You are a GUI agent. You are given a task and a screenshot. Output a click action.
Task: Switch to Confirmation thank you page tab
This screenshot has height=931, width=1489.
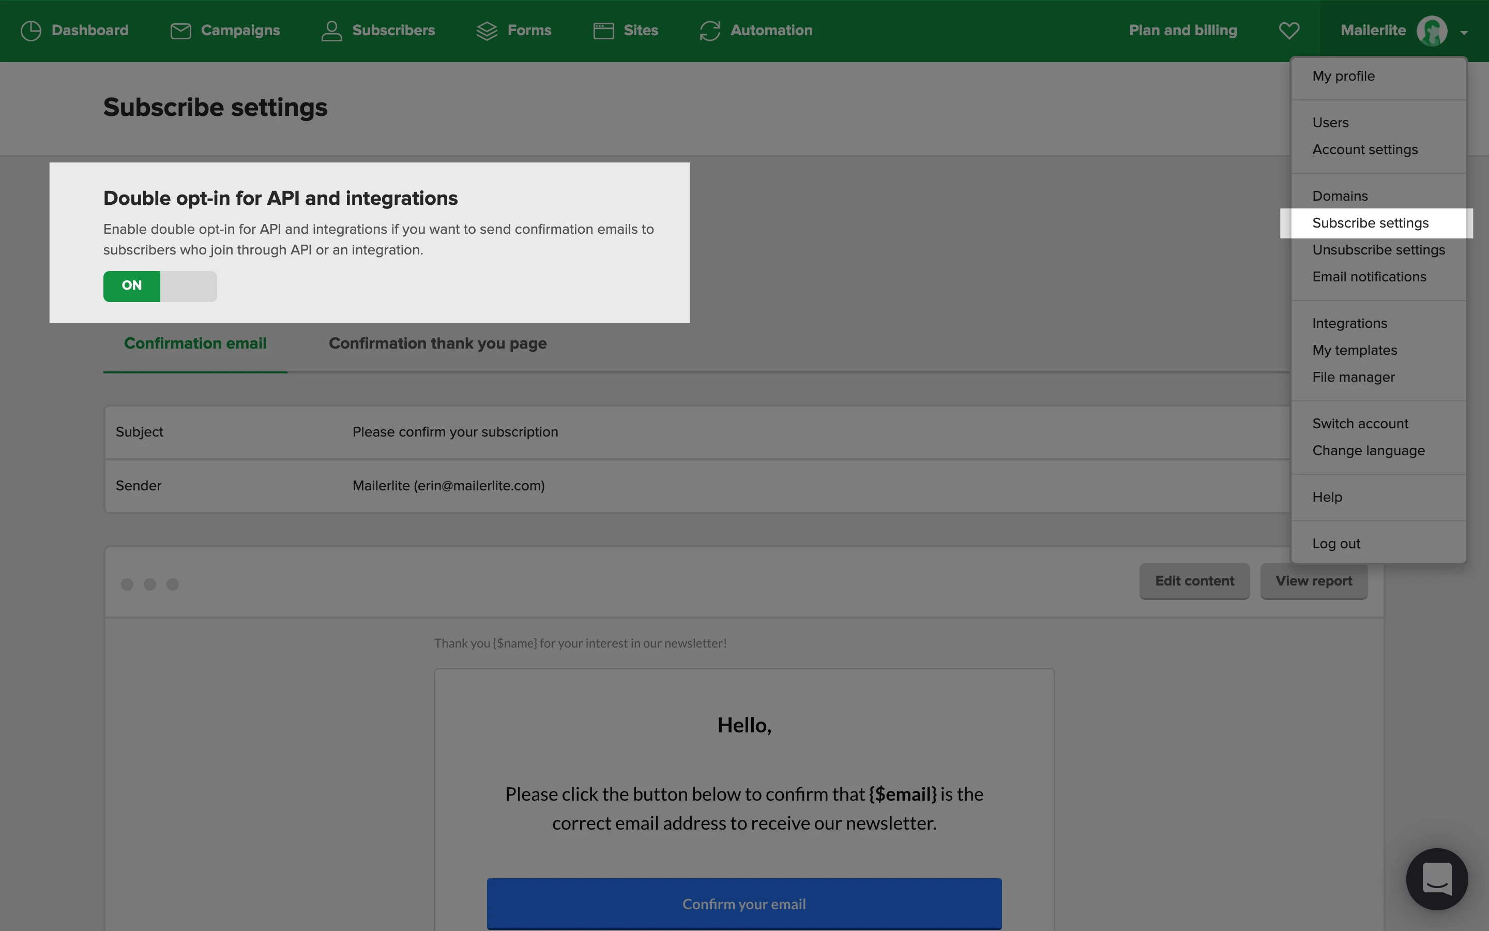point(437,343)
